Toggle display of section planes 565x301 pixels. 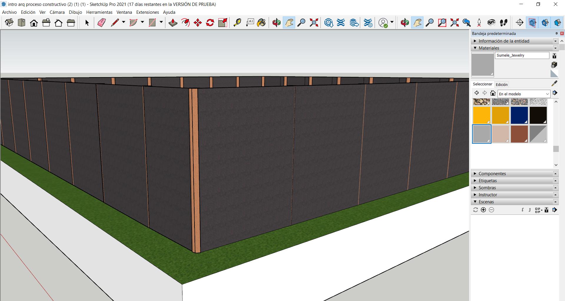point(532,23)
